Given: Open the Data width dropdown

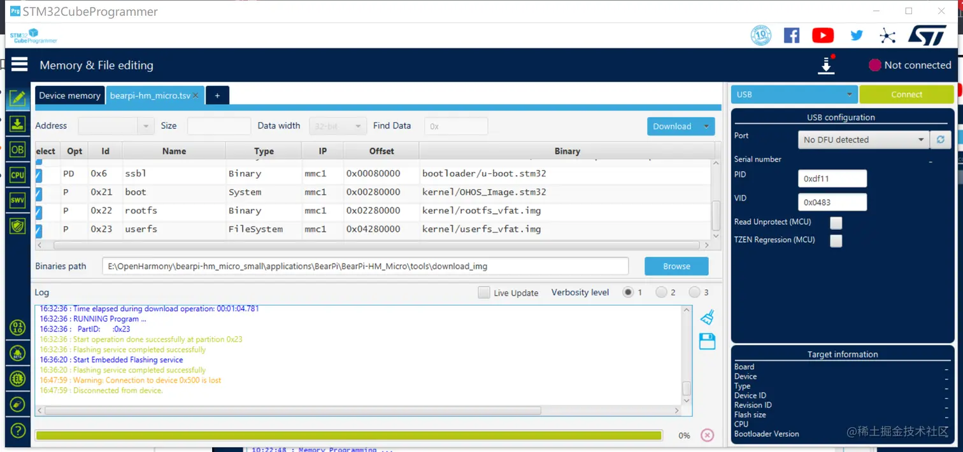Looking at the screenshot, I should (x=338, y=126).
